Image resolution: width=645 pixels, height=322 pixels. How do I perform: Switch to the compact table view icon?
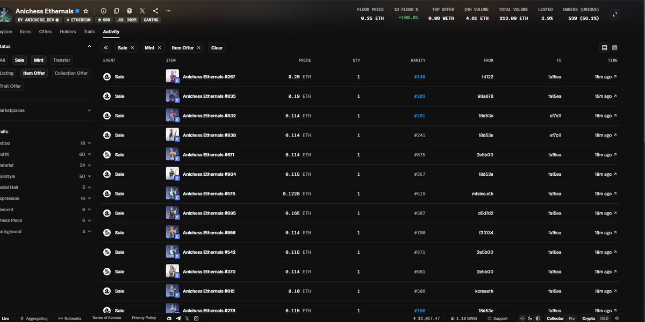pyautogui.click(x=614, y=48)
